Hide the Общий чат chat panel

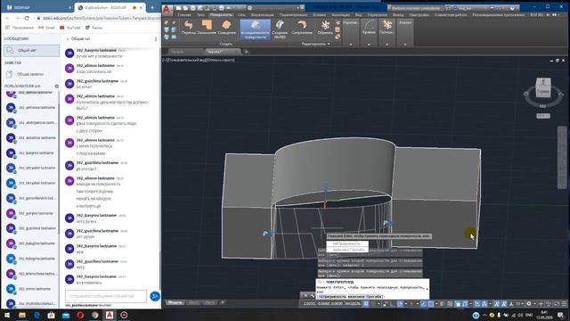point(78,39)
